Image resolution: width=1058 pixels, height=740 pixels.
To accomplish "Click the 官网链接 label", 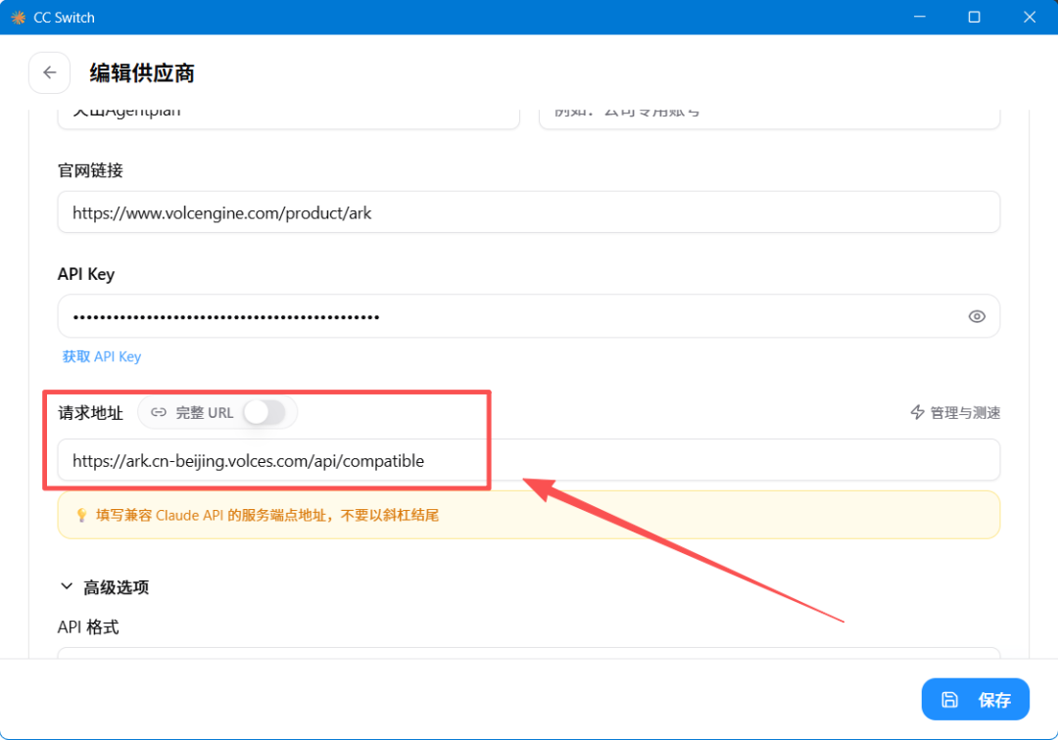I will (x=90, y=170).
